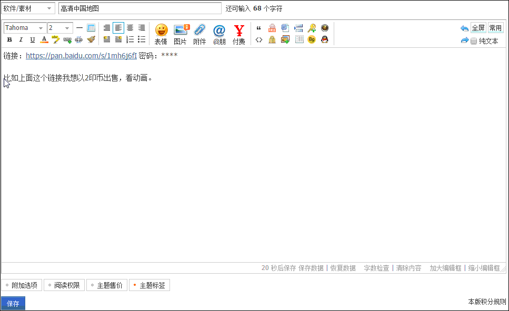
Task: Apply auto typesetting alignment icon
Action: (107, 28)
